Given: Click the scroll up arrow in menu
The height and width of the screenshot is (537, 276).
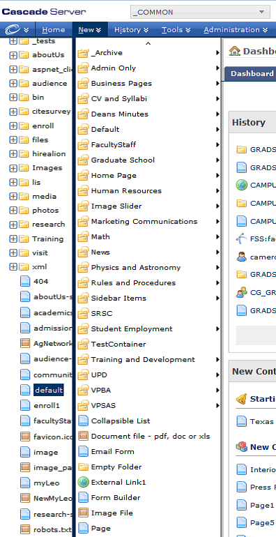Looking at the screenshot, I should point(148,43).
